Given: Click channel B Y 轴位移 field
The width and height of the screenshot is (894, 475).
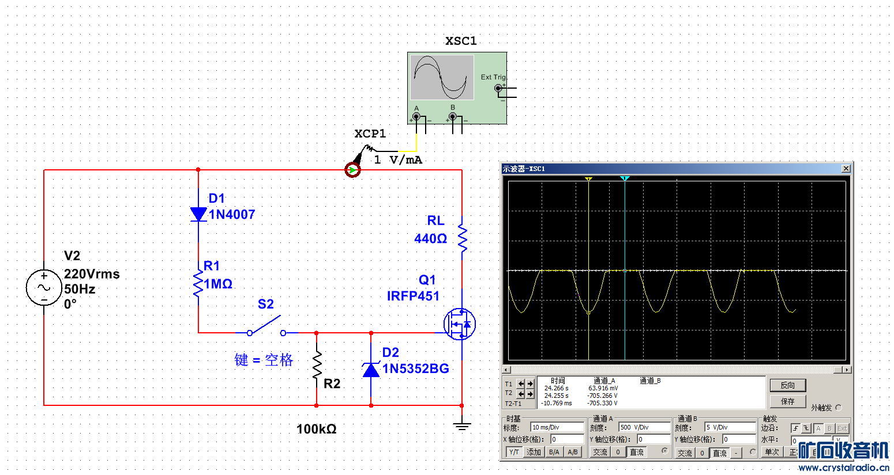Looking at the screenshot, I should tap(739, 439).
